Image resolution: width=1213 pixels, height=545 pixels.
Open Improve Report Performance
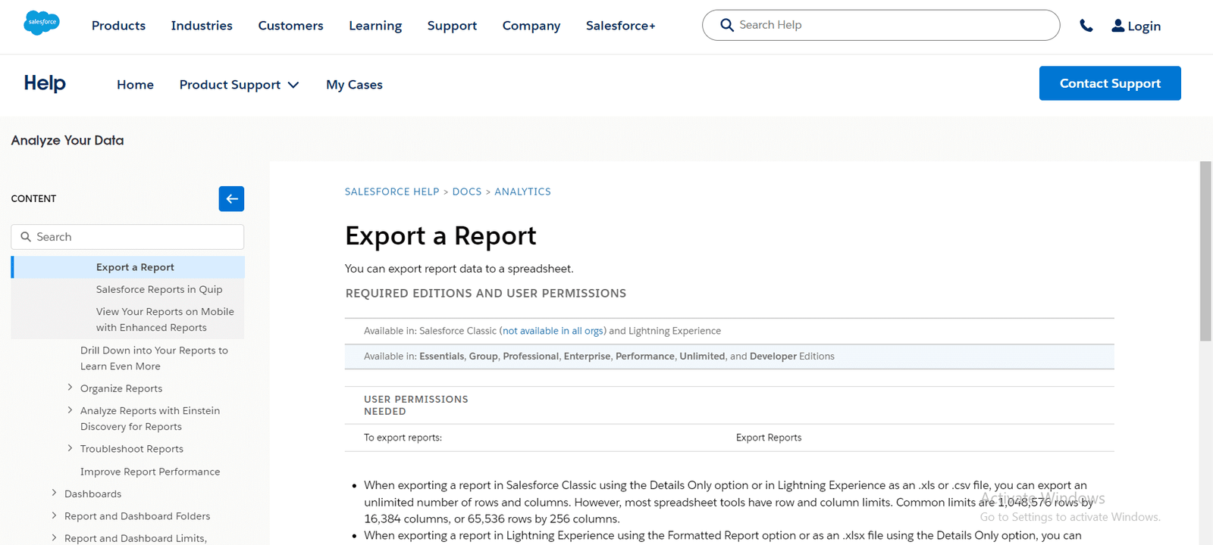(150, 472)
